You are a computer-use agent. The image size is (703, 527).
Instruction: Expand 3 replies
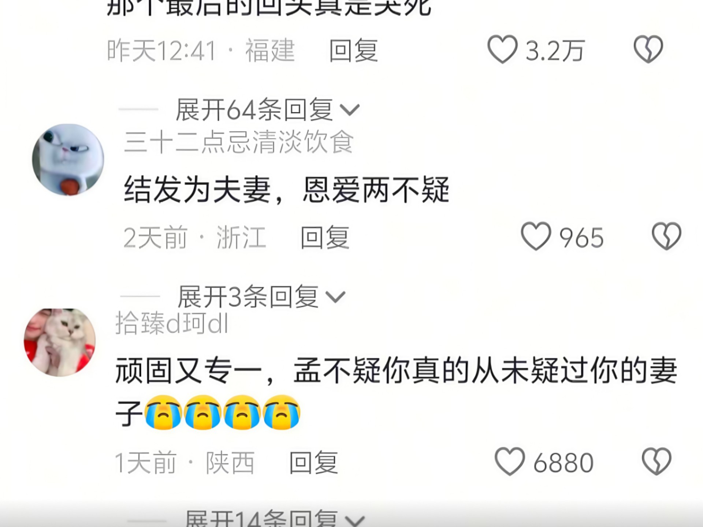coord(261,296)
